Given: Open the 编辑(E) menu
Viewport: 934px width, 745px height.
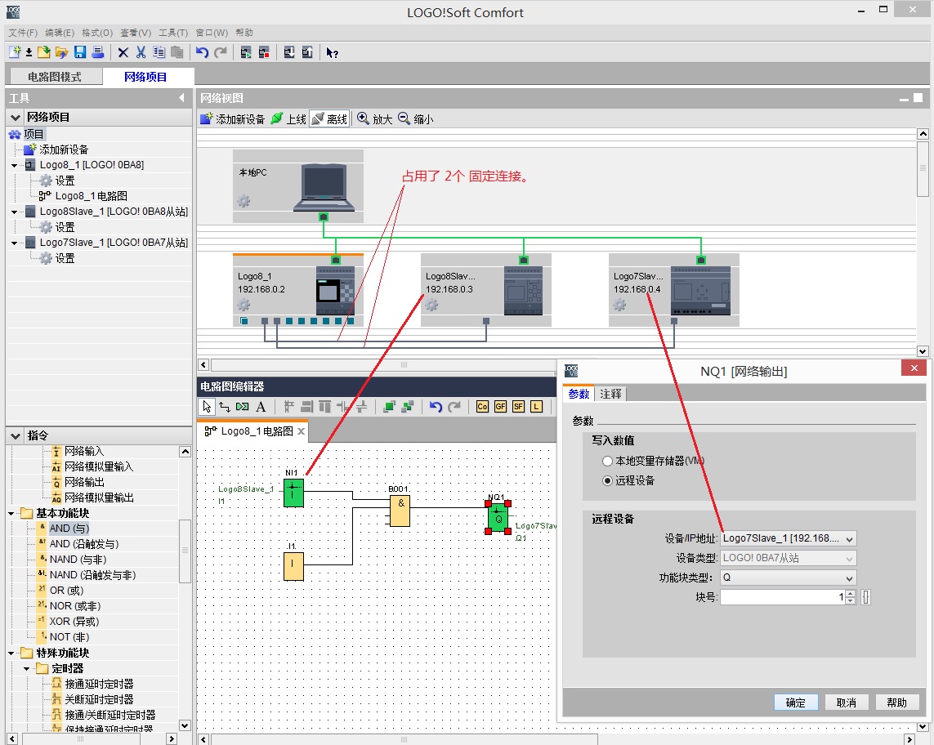Looking at the screenshot, I should (x=60, y=33).
